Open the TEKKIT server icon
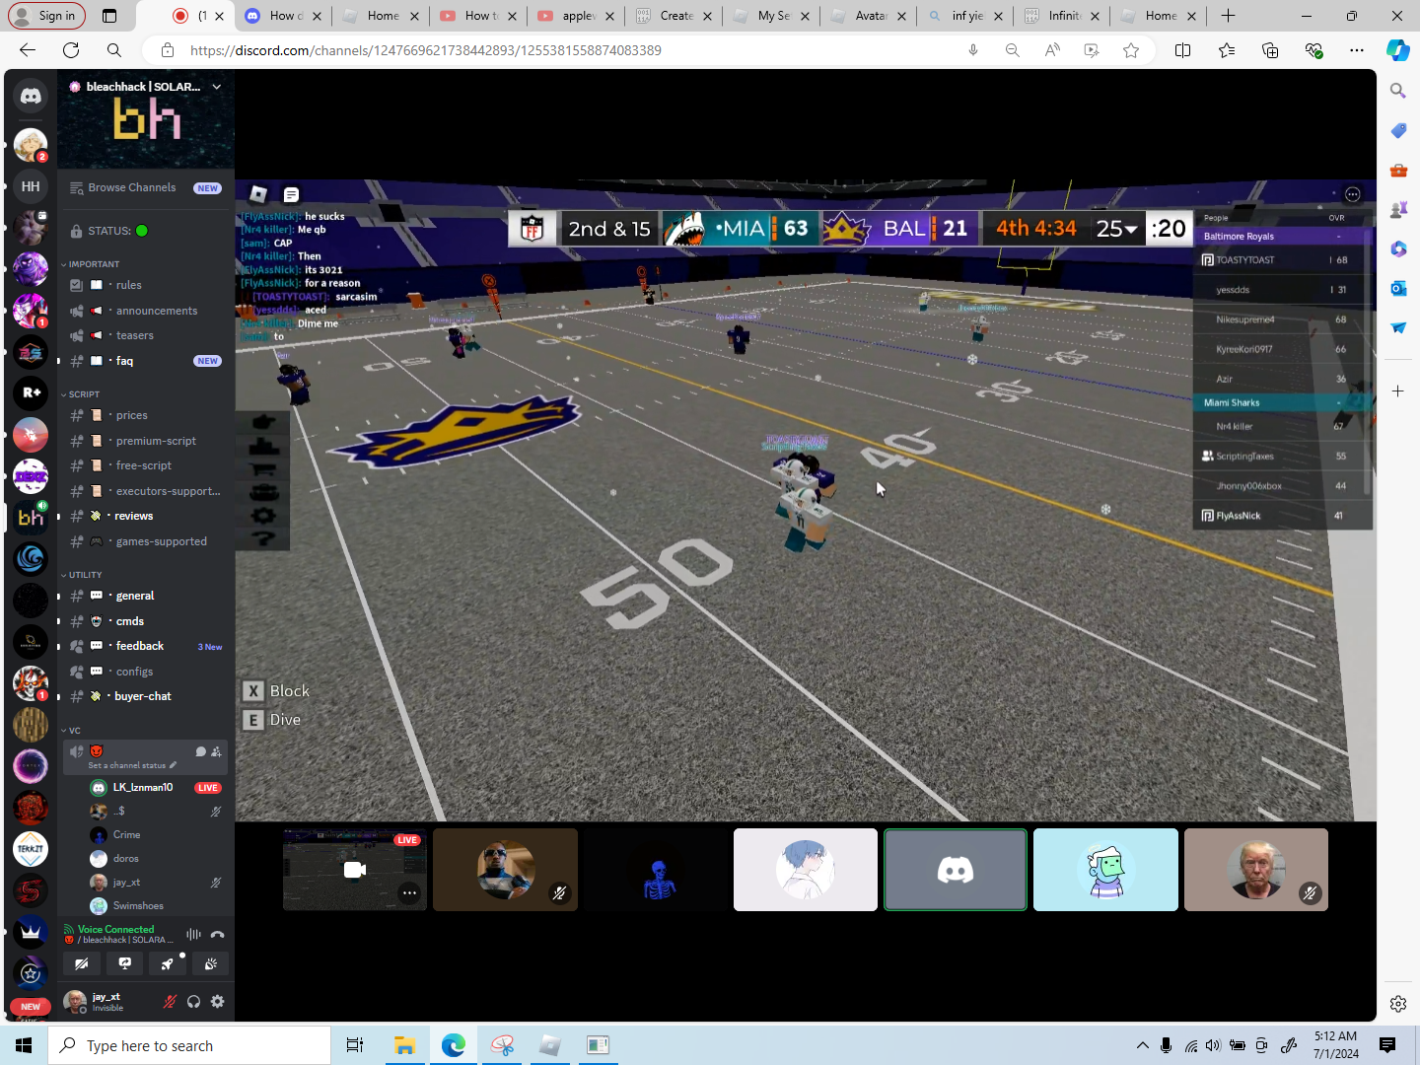 pos(31,848)
